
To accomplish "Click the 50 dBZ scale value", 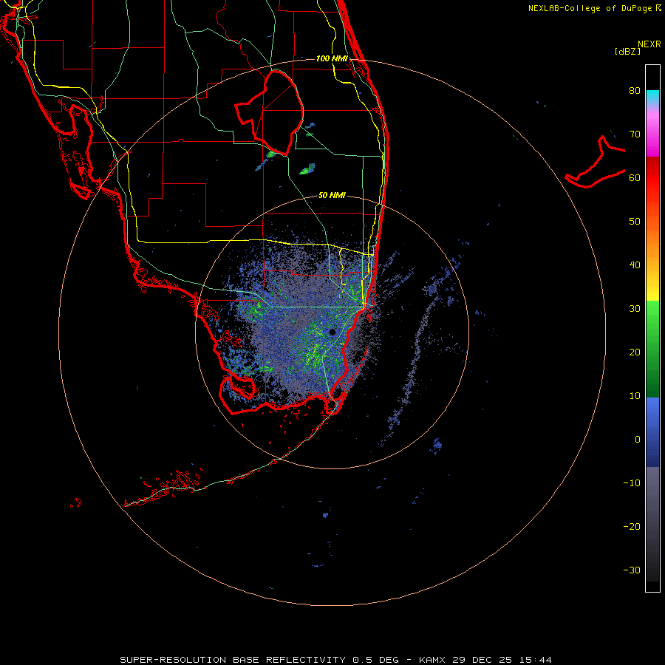I will coord(635,222).
